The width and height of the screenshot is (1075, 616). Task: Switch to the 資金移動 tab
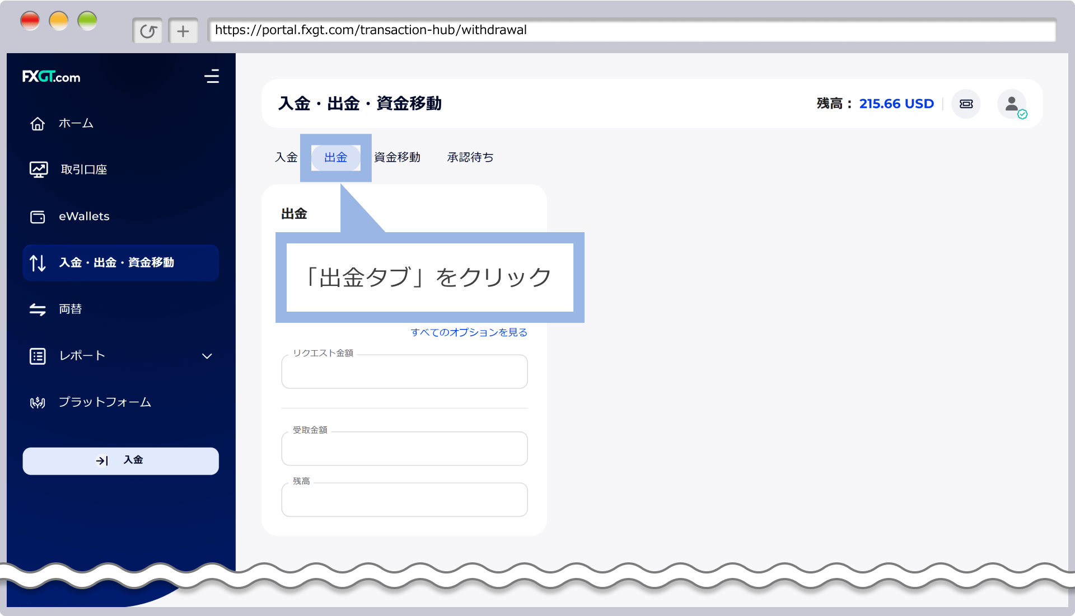[397, 157]
